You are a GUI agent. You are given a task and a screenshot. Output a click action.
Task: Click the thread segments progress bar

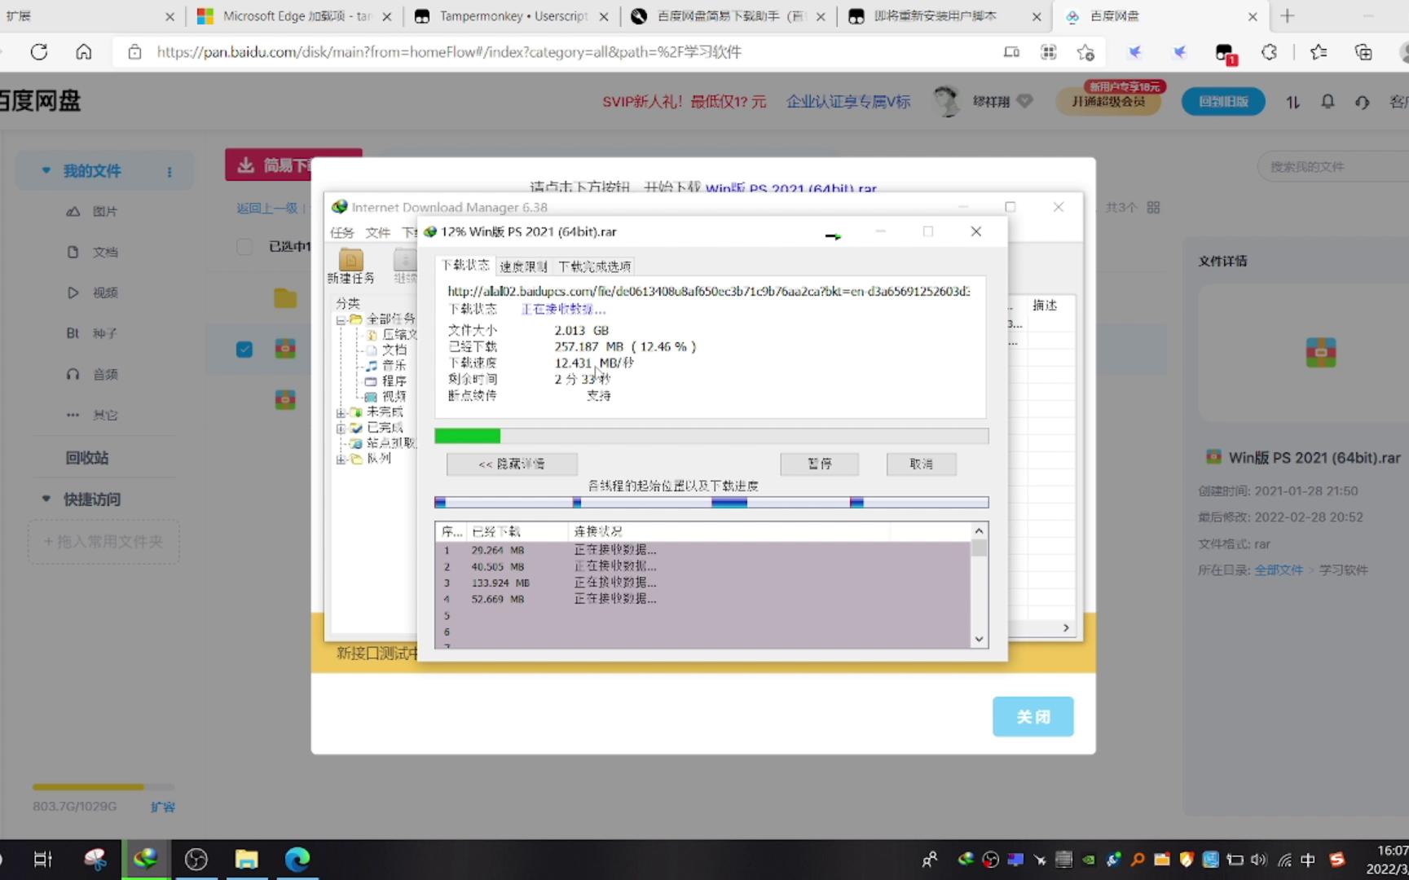[711, 502]
